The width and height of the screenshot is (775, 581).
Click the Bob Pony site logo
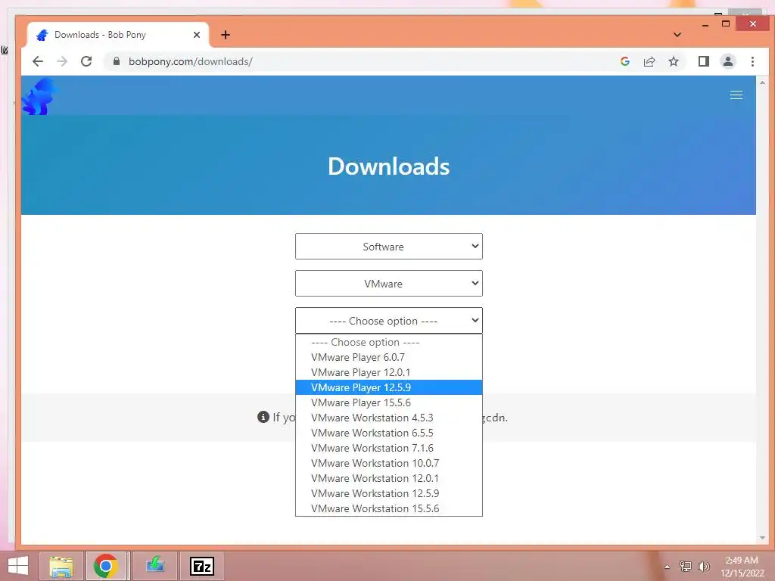click(x=39, y=96)
